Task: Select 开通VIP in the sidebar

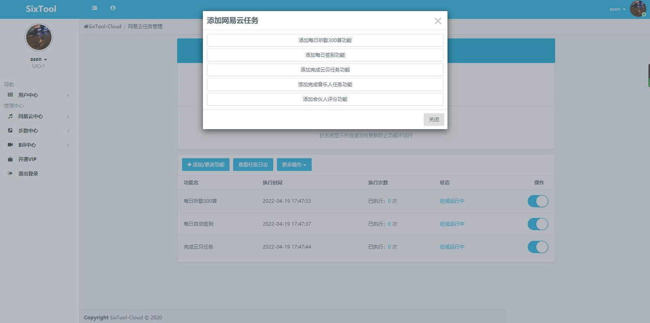Action: pos(39,159)
